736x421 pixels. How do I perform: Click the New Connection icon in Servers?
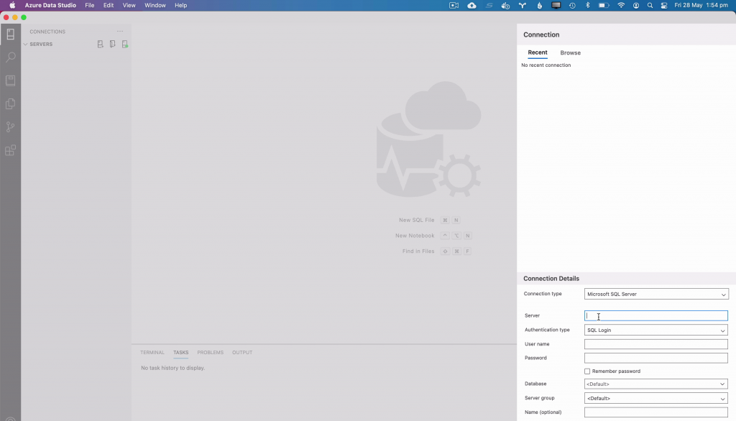[101, 45]
